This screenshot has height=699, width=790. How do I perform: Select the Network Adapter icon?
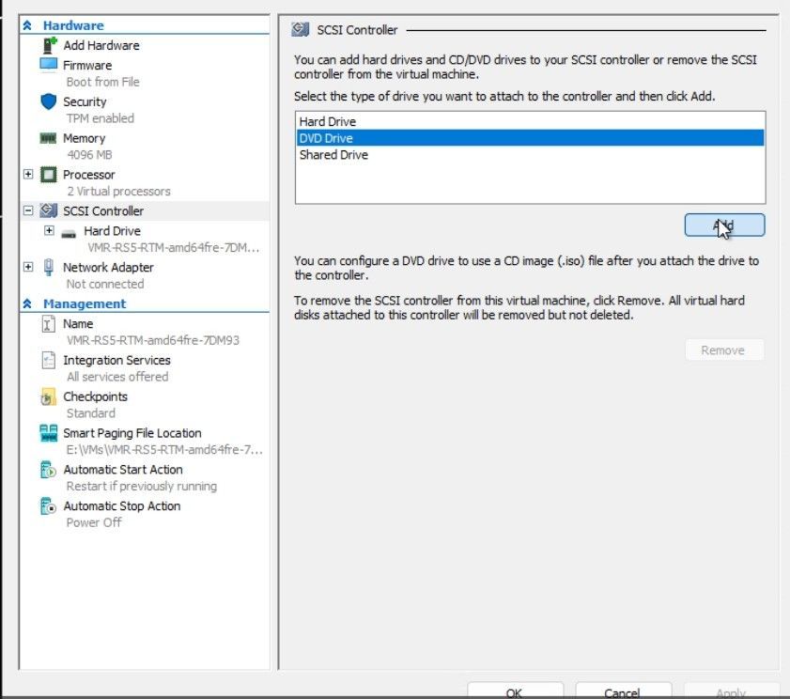(48, 267)
